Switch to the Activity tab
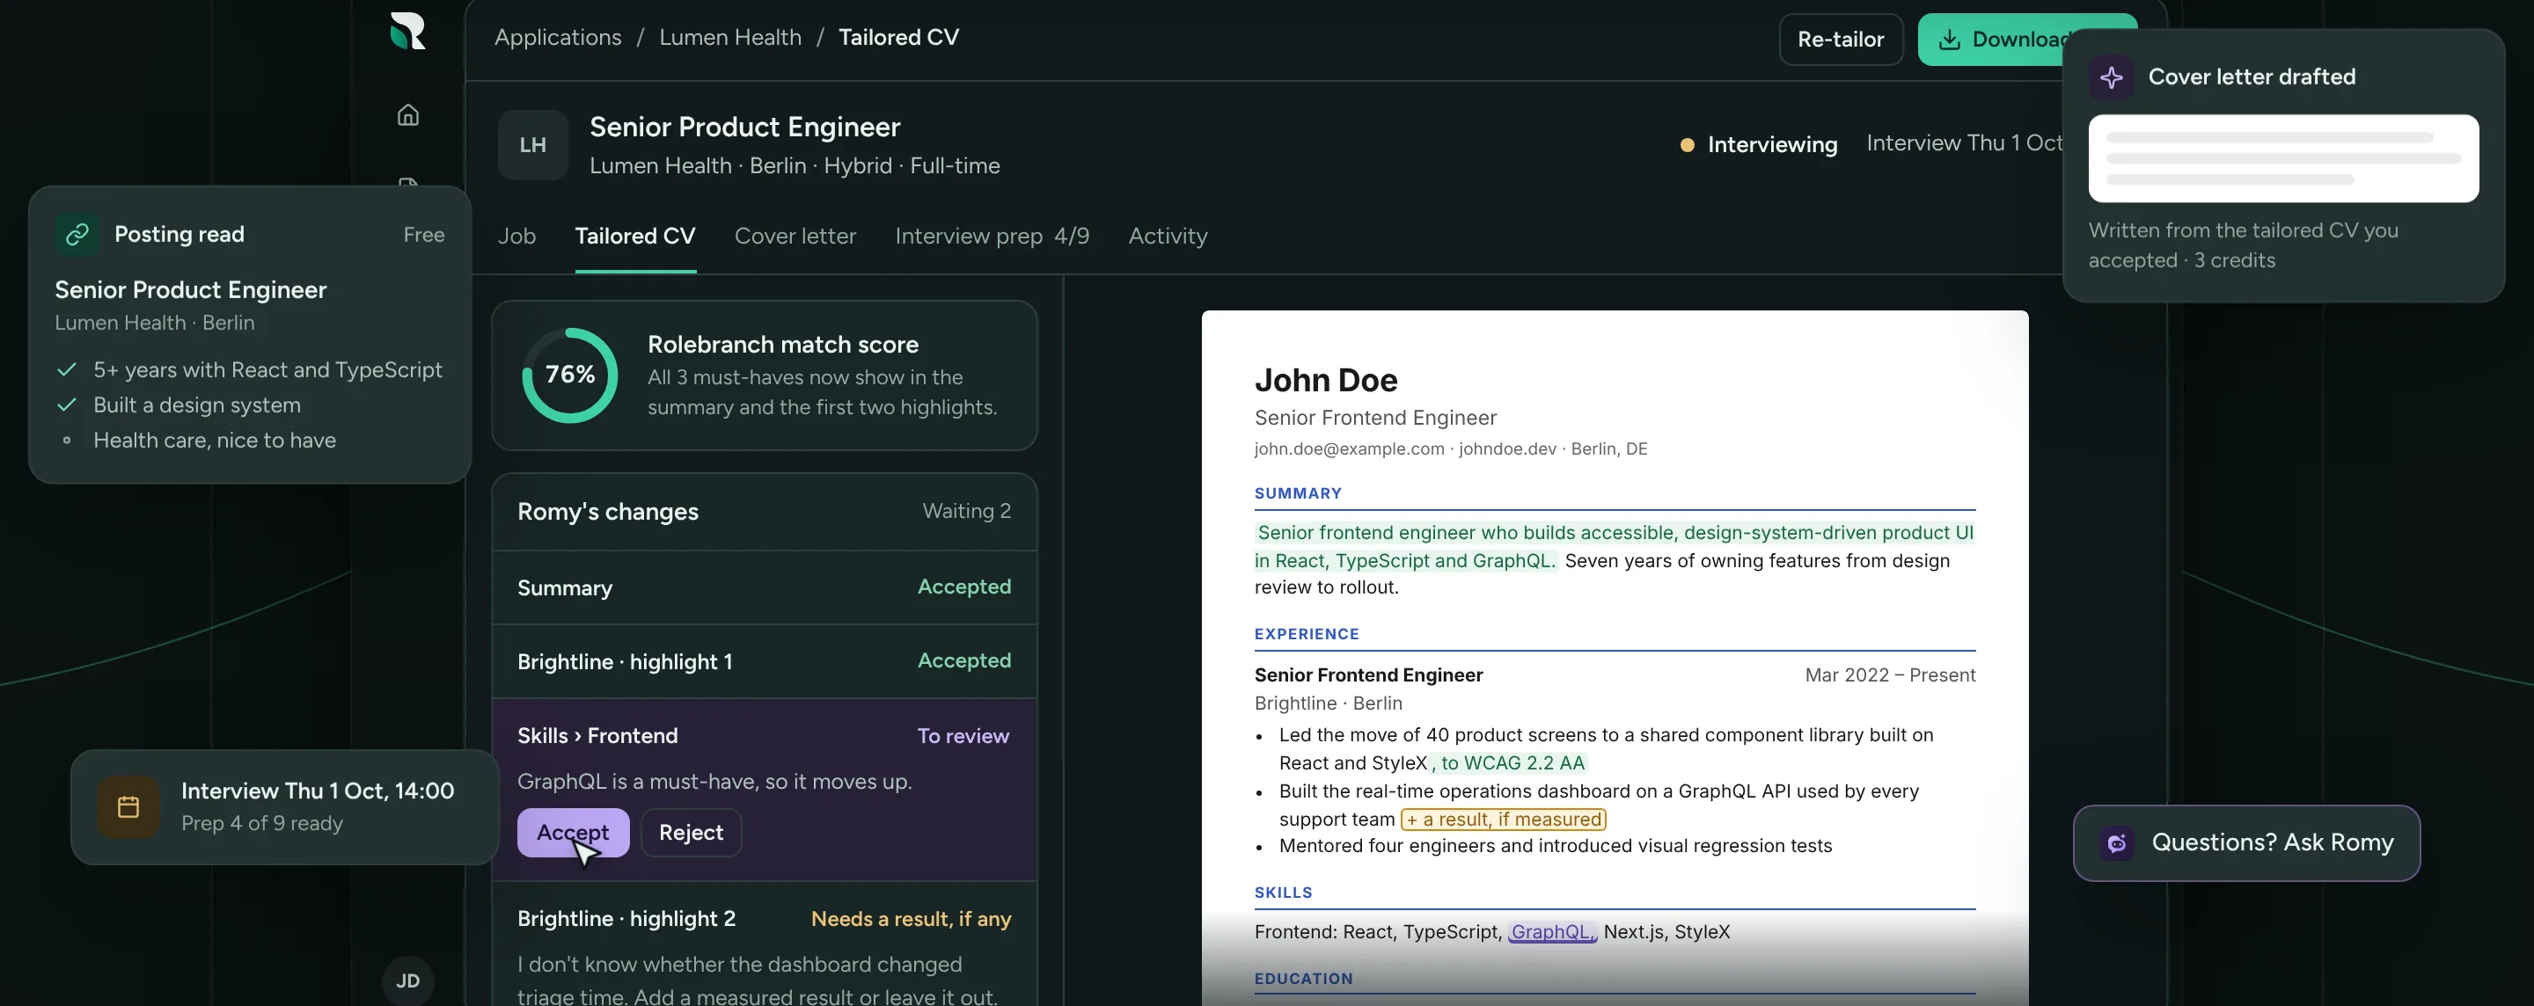 click(x=1168, y=236)
